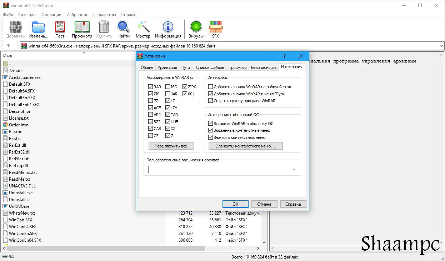Viewport: 445px width, 261px height.
Task: Click 'Элементы контекстного меню...' button
Action: [x=245, y=146]
